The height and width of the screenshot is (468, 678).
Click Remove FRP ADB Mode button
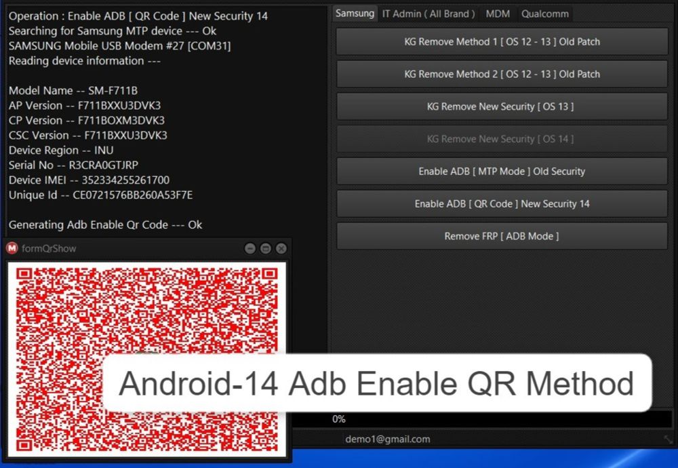(x=502, y=236)
